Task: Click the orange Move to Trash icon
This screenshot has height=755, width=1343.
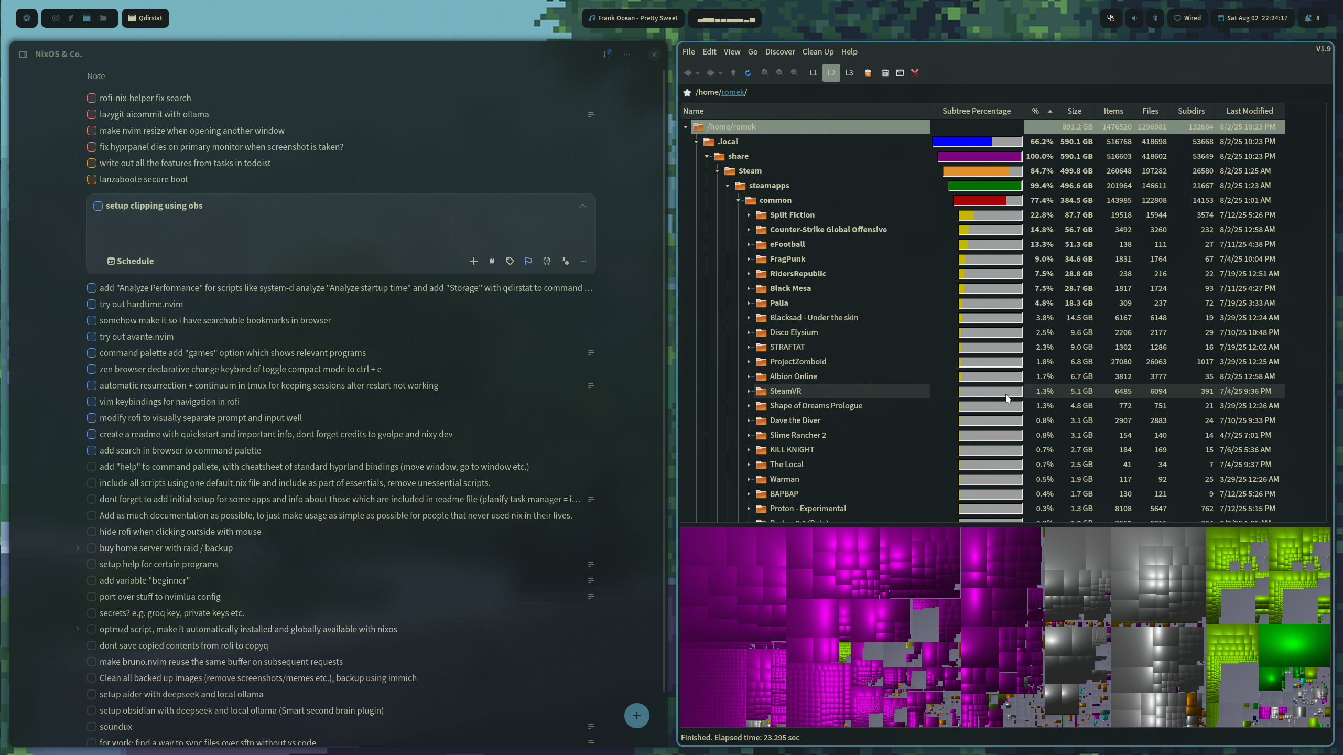Action: [868, 73]
